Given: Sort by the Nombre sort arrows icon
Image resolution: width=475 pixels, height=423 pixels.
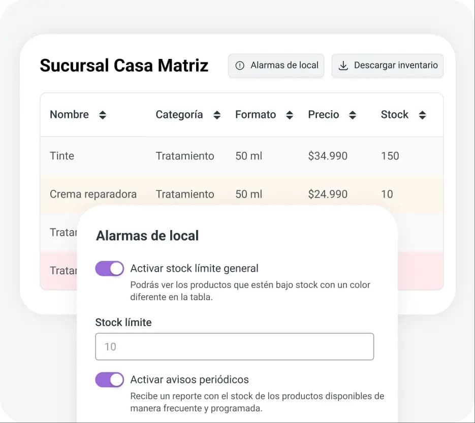Looking at the screenshot, I should 102,115.
